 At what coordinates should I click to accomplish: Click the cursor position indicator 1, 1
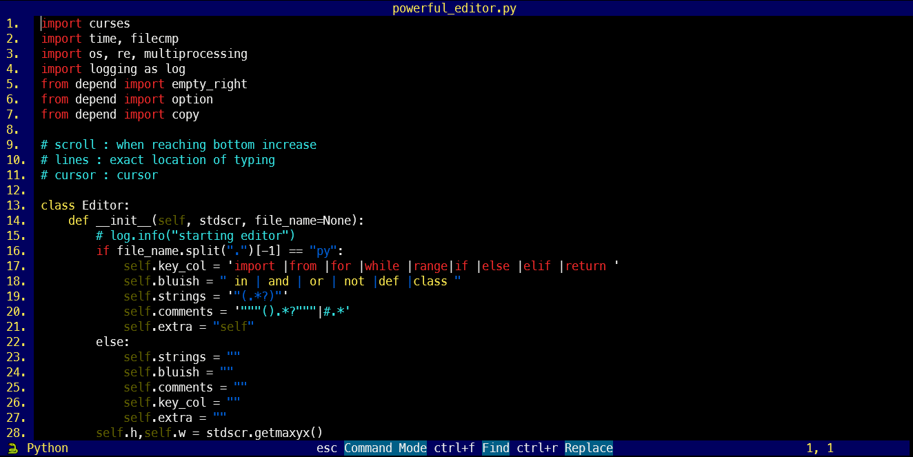point(820,448)
